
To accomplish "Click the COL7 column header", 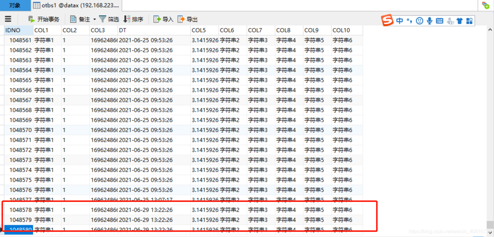I will pos(261,30).
